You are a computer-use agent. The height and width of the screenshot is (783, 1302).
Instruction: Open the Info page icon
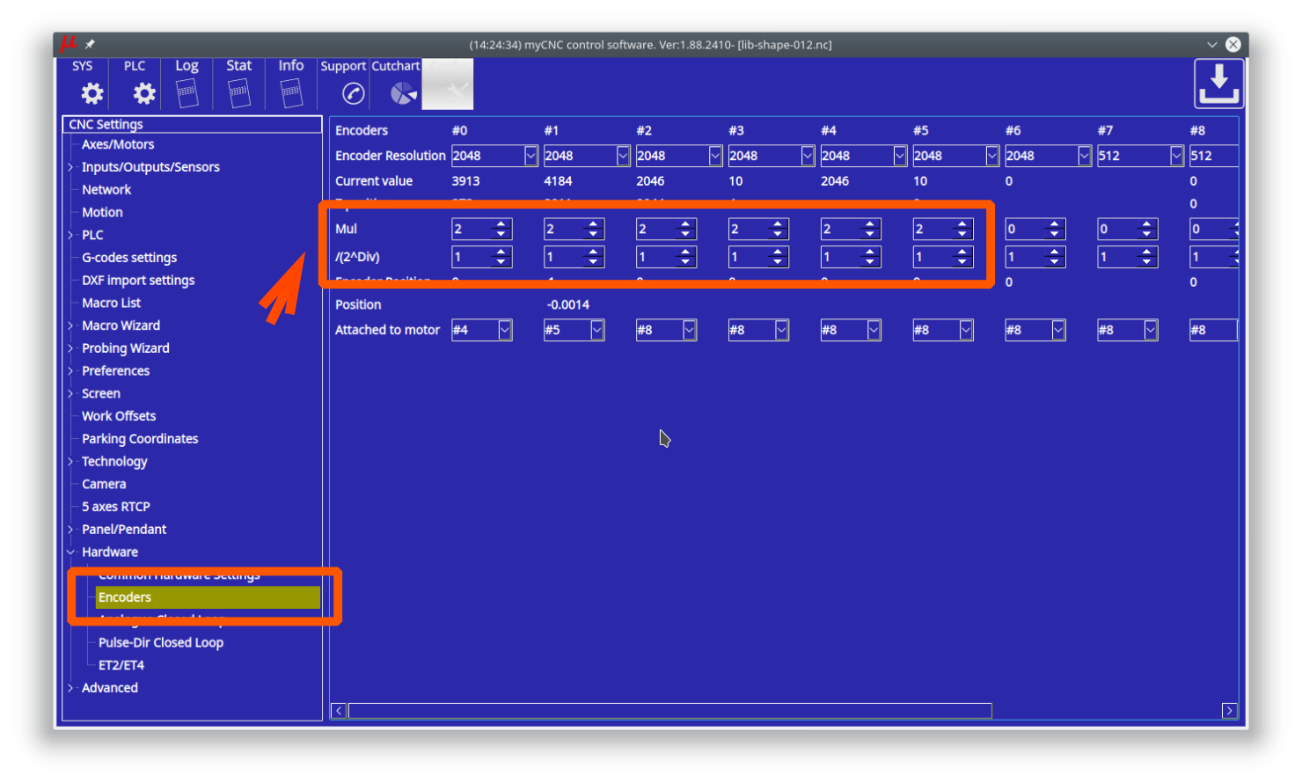click(x=291, y=92)
